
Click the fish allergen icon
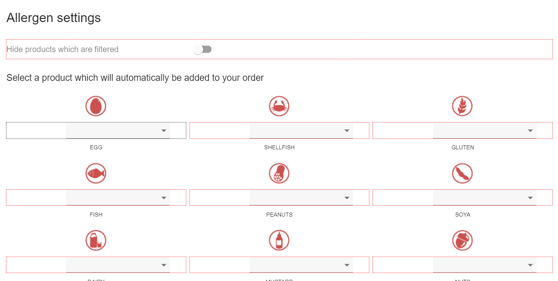click(96, 173)
